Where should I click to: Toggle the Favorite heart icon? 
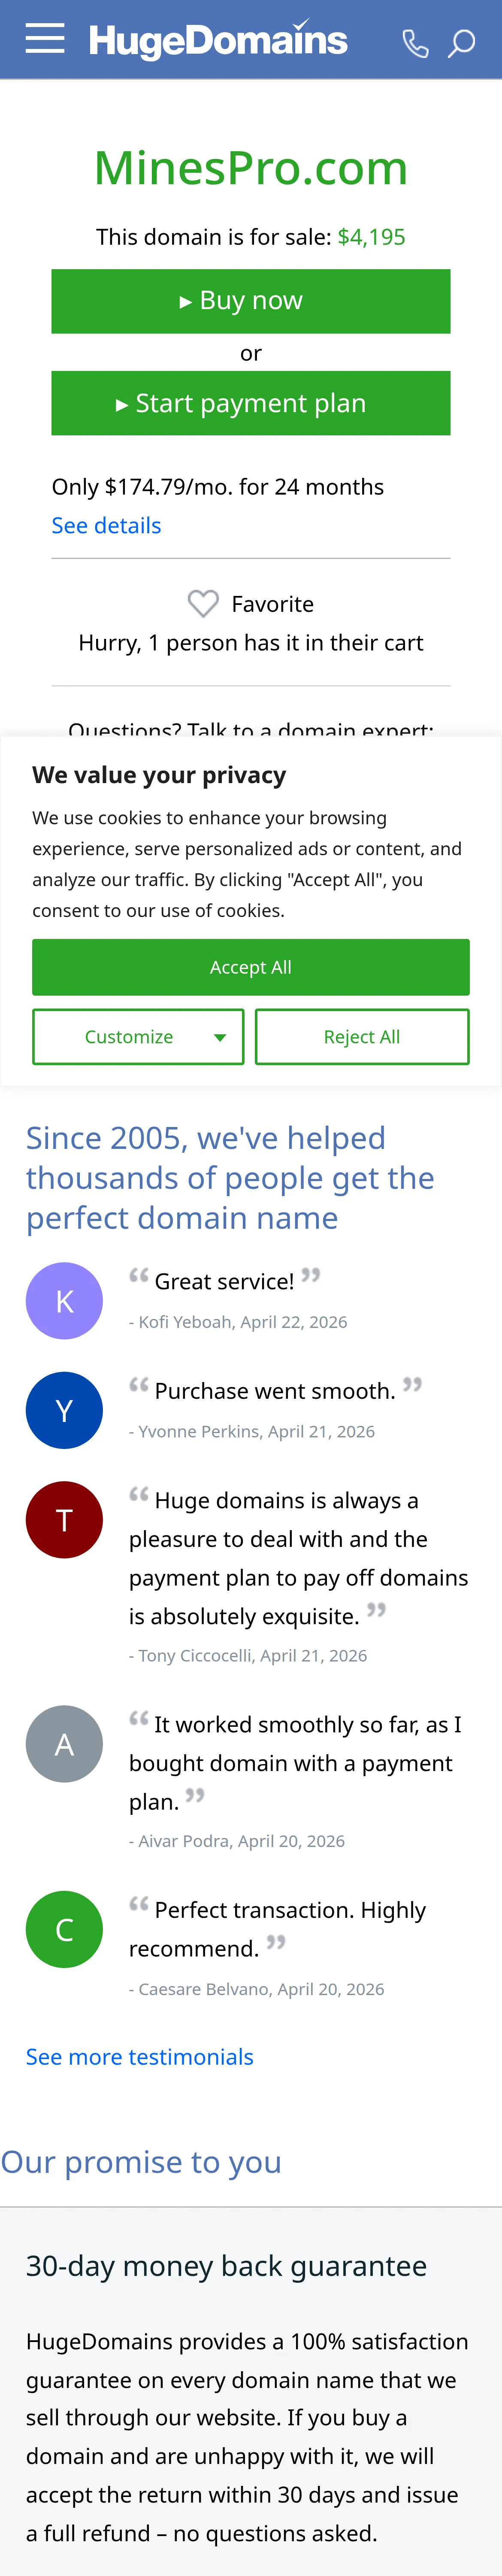coord(203,603)
